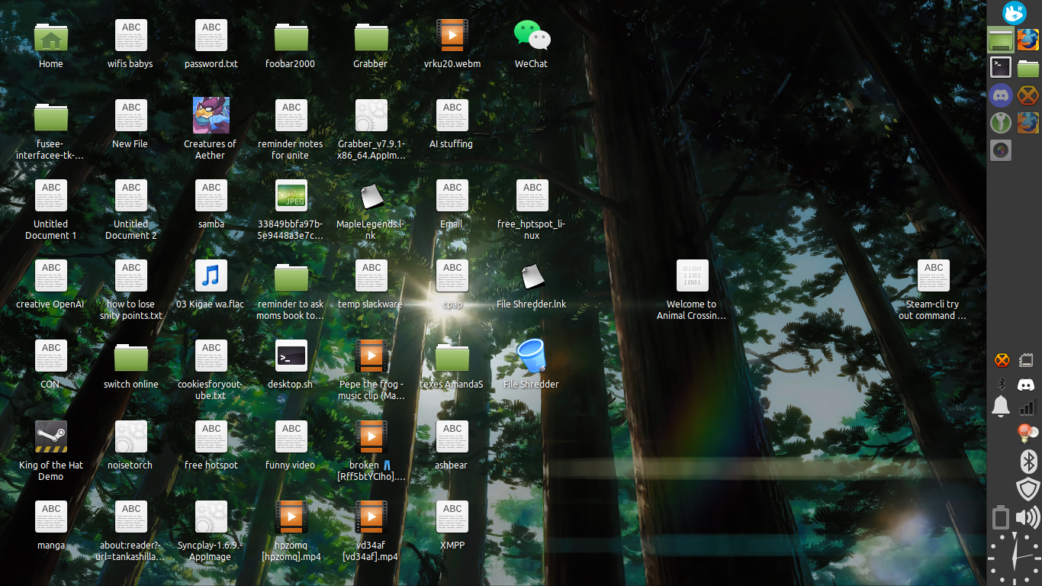Click the green Show Desktop panel button
This screenshot has height=586, width=1042.
point(1001,40)
